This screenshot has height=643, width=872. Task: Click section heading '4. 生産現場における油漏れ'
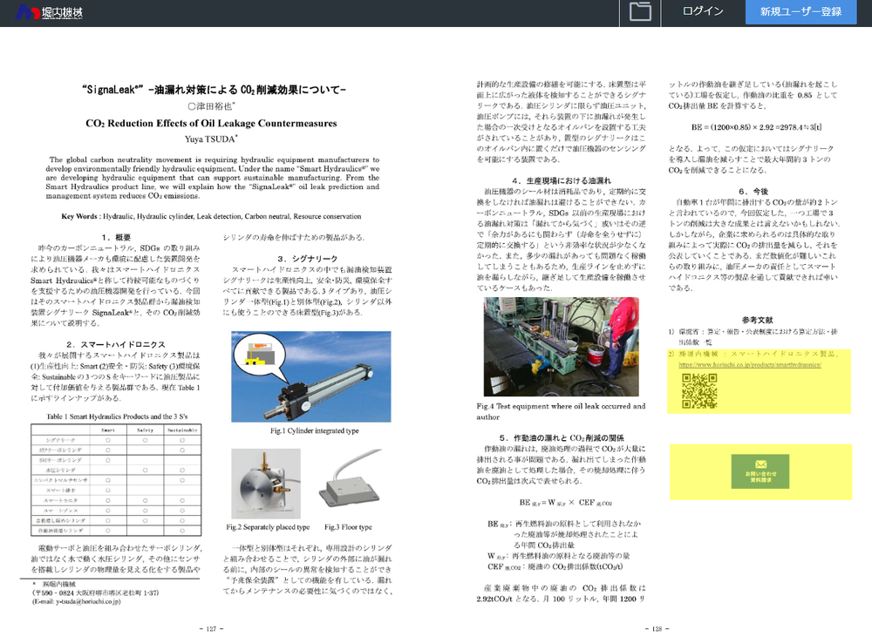click(x=561, y=180)
